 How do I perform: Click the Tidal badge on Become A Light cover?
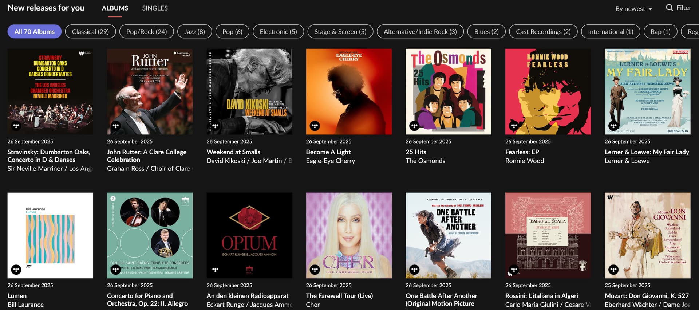(x=315, y=126)
